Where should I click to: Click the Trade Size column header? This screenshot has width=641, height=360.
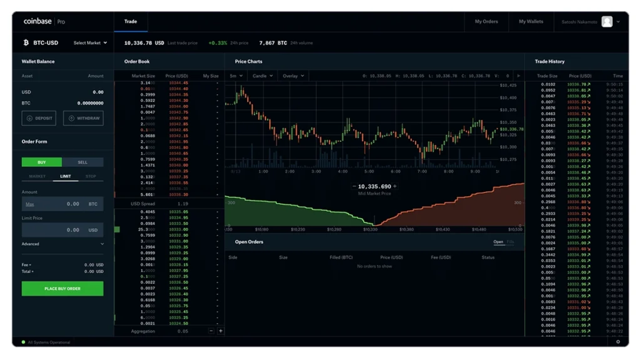click(547, 76)
